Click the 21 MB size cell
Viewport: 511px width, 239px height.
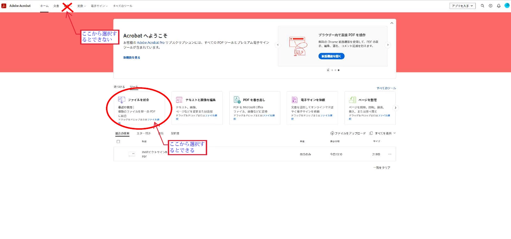[376, 154]
